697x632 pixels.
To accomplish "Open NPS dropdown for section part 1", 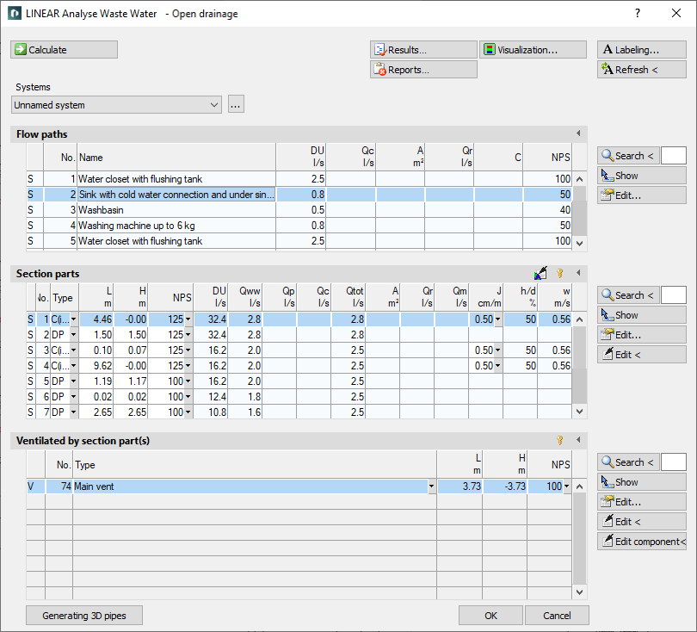I will click(188, 319).
